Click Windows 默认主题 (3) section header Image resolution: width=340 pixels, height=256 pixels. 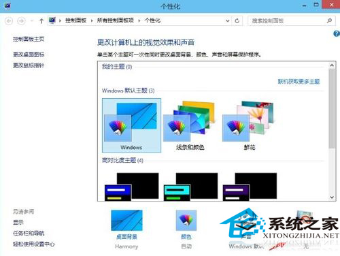(x=129, y=91)
